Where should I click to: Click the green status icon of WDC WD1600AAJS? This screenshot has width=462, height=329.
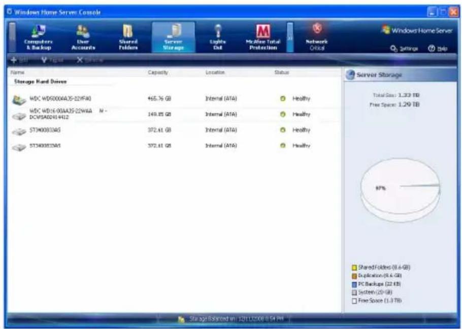pos(283,114)
